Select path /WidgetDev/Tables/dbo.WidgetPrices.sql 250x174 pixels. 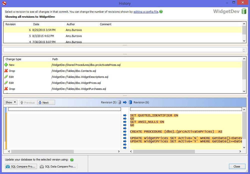76,83
